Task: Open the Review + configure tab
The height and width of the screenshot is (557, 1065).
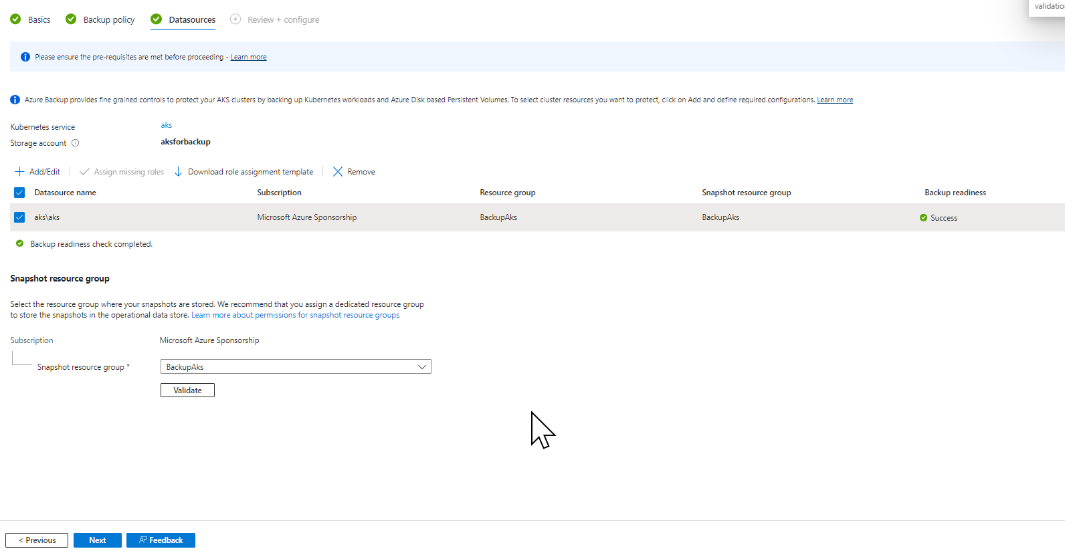Action: pos(283,20)
